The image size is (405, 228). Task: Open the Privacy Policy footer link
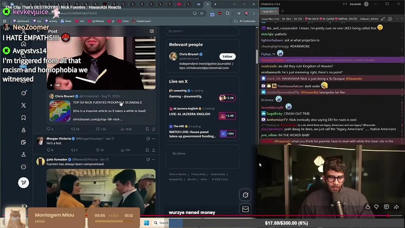coord(199,174)
